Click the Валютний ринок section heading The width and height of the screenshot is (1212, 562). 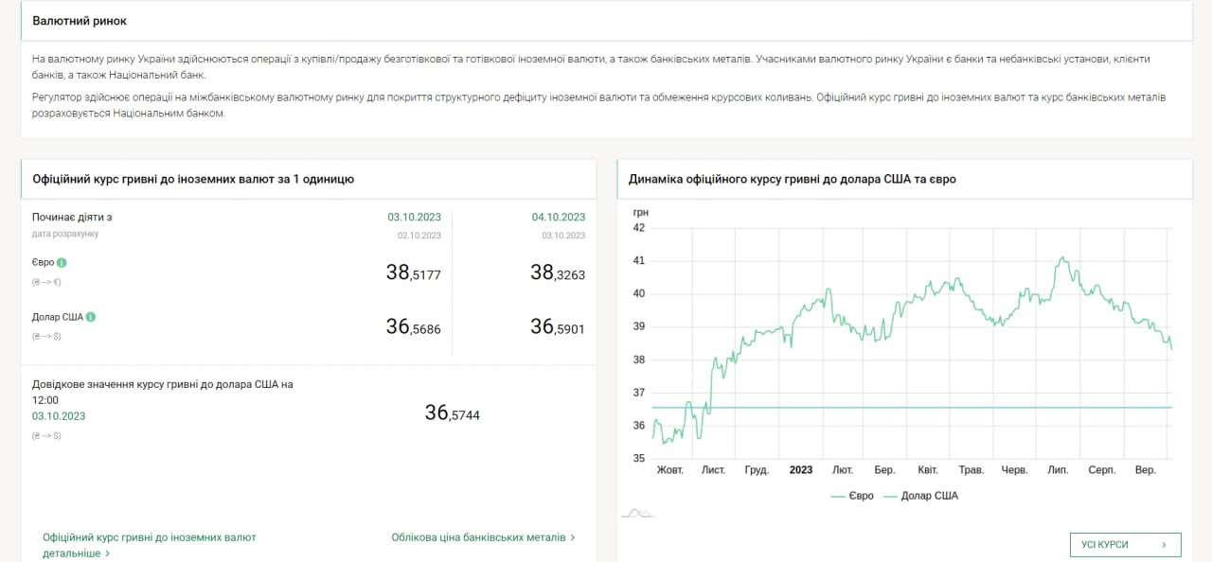80,21
